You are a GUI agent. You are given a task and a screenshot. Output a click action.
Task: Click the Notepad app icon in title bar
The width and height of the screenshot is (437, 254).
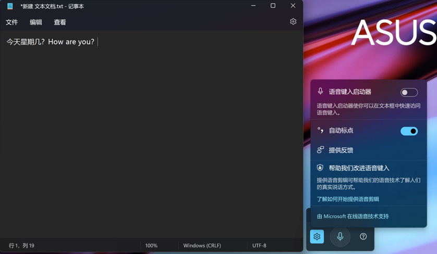tap(10, 6)
